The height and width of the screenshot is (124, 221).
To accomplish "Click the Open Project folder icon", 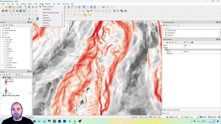I will pos(6,7).
